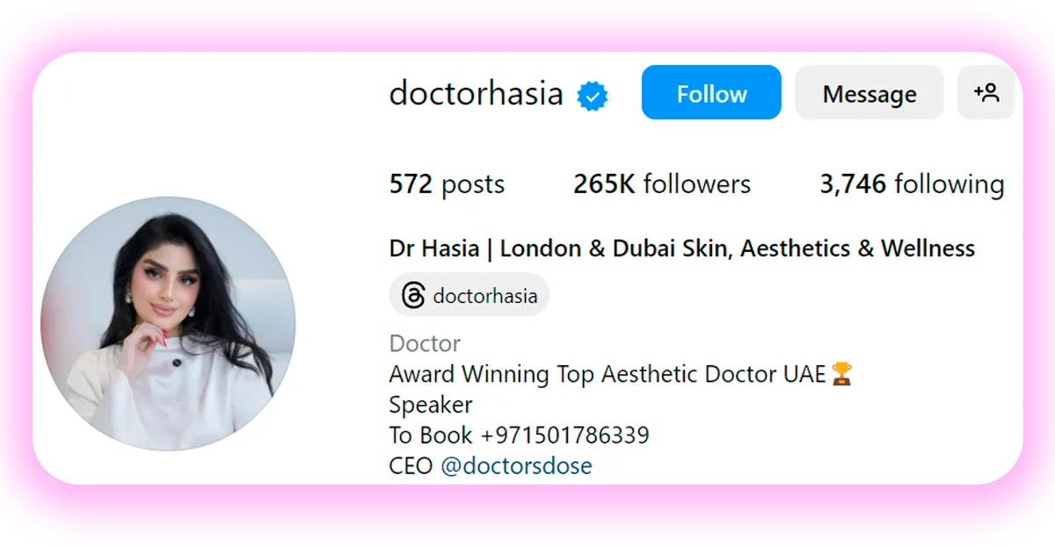
Task: Open Message to doctorhasia
Action: pyautogui.click(x=869, y=93)
